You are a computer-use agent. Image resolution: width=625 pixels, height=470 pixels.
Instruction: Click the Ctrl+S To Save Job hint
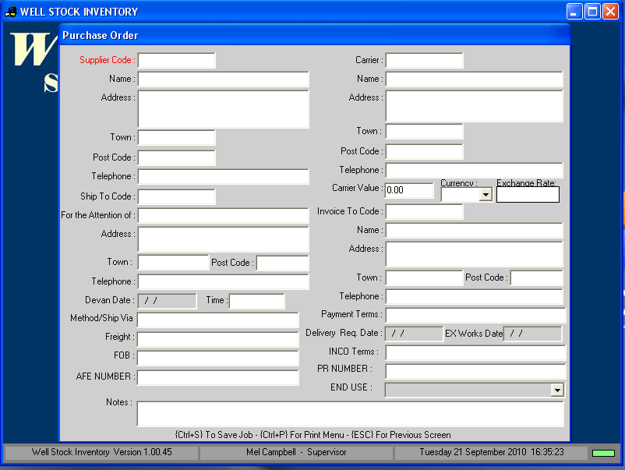click(x=214, y=435)
